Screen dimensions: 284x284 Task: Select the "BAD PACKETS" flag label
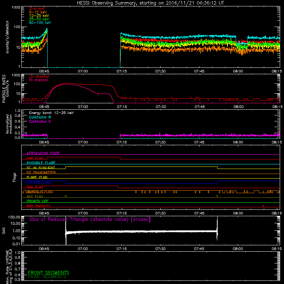click(x=39, y=206)
